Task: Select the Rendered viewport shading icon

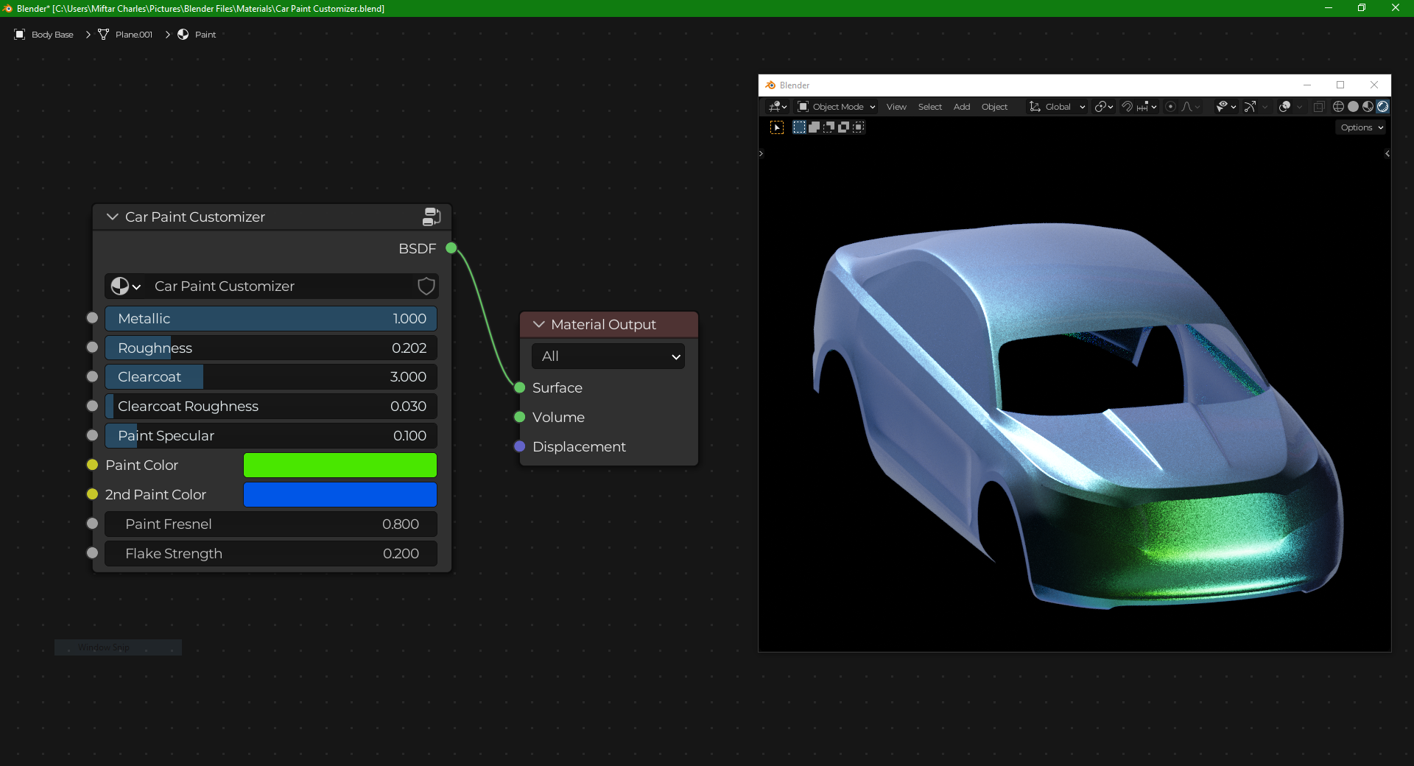Action: tap(1382, 107)
